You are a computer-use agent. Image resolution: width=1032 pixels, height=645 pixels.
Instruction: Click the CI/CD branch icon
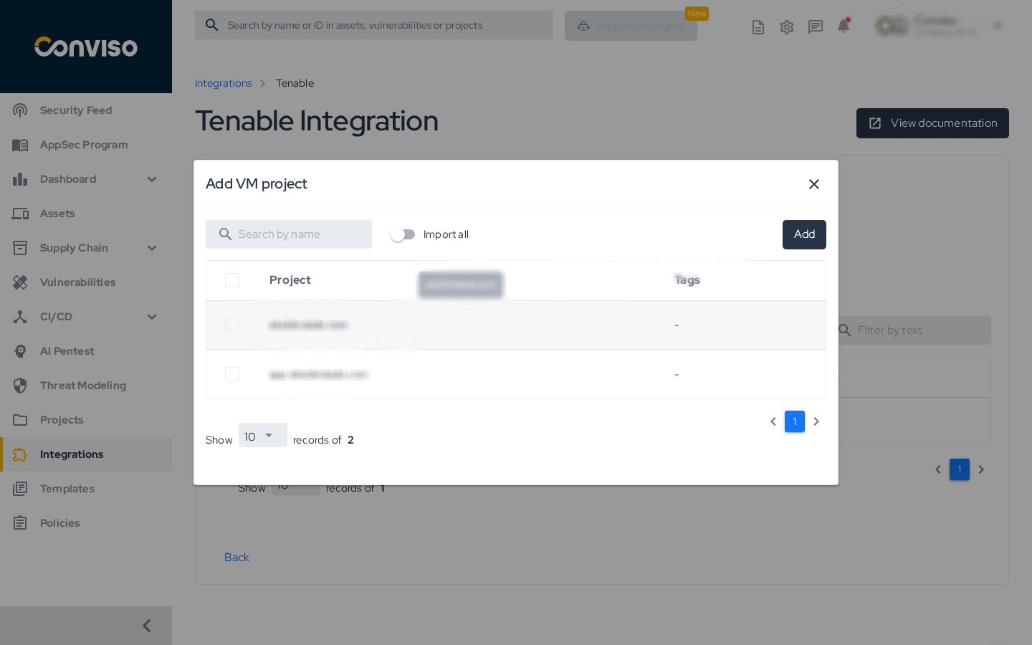20,317
